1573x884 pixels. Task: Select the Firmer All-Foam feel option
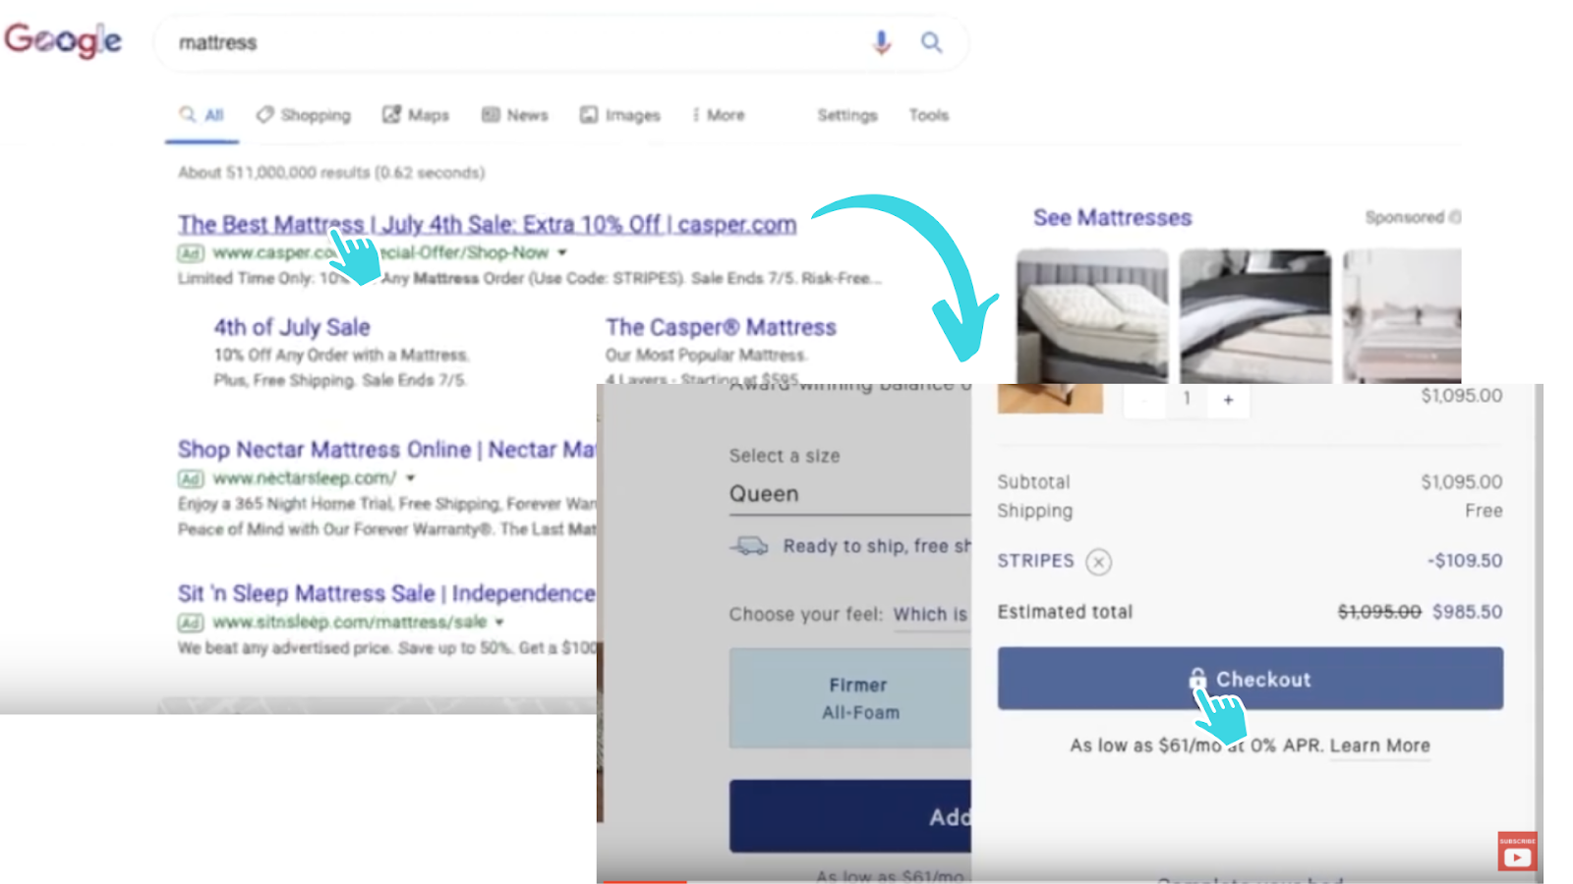pyautogui.click(x=850, y=698)
